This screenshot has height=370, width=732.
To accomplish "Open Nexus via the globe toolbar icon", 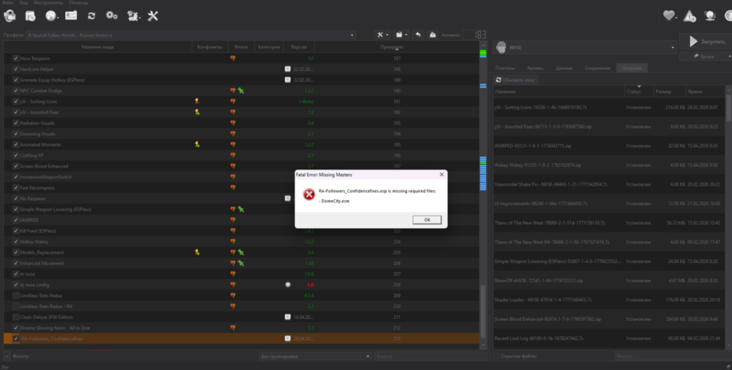I will coord(51,16).
